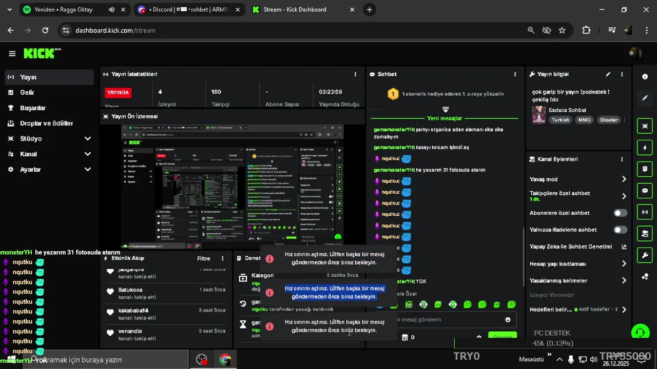The height and width of the screenshot is (369, 657).
Task: Toggle the channel actions widget icon in rail
Action: (x=645, y=234)
